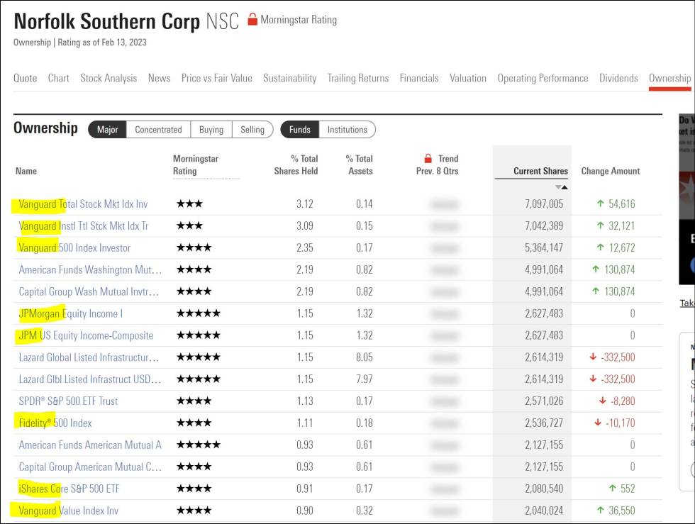Open Operating Performance tab

point(543,78)
